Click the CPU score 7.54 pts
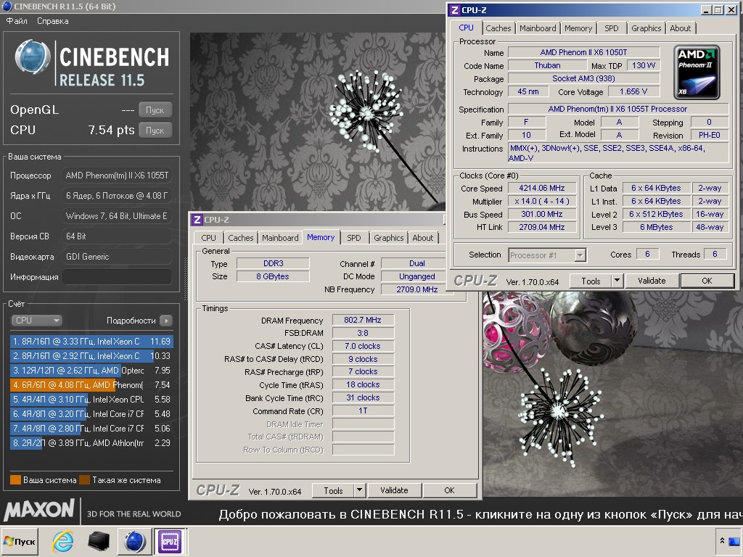The width and height of the screenshot is (743, 557). point(111,130)
